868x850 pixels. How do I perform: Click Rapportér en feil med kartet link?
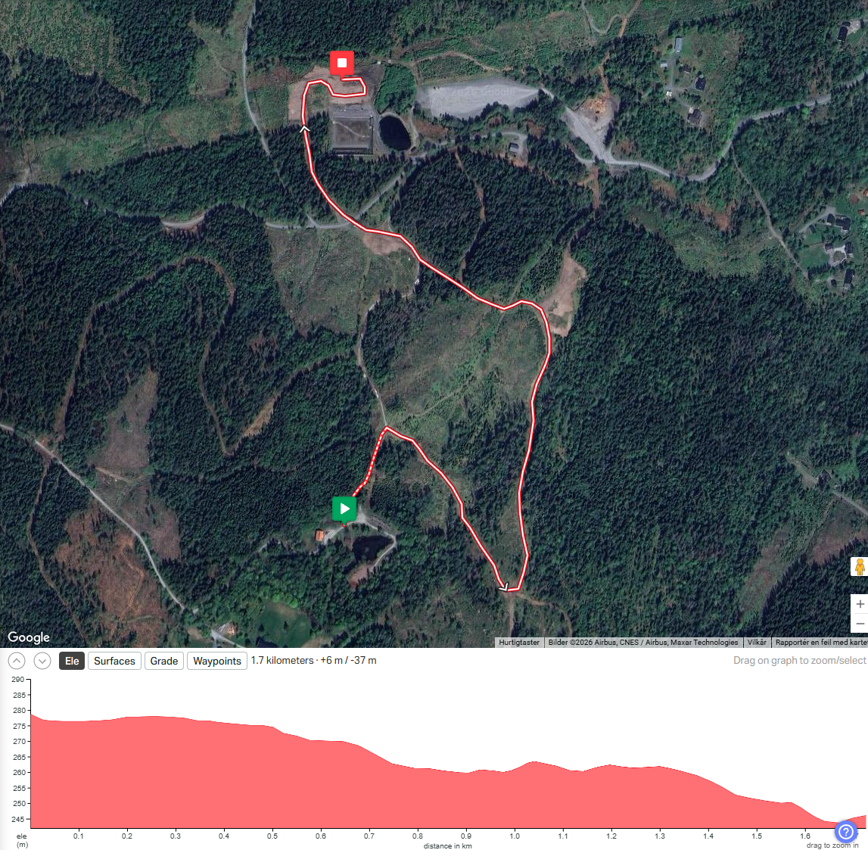[820, 643]
